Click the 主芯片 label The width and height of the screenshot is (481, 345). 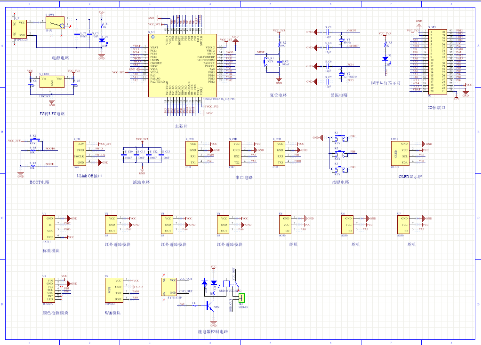tap(181, 126)
